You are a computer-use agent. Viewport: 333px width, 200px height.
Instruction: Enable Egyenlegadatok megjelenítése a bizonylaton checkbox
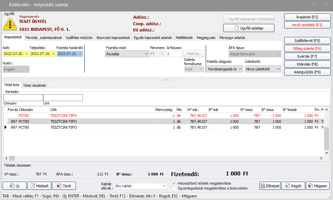[x=174, y=188]
